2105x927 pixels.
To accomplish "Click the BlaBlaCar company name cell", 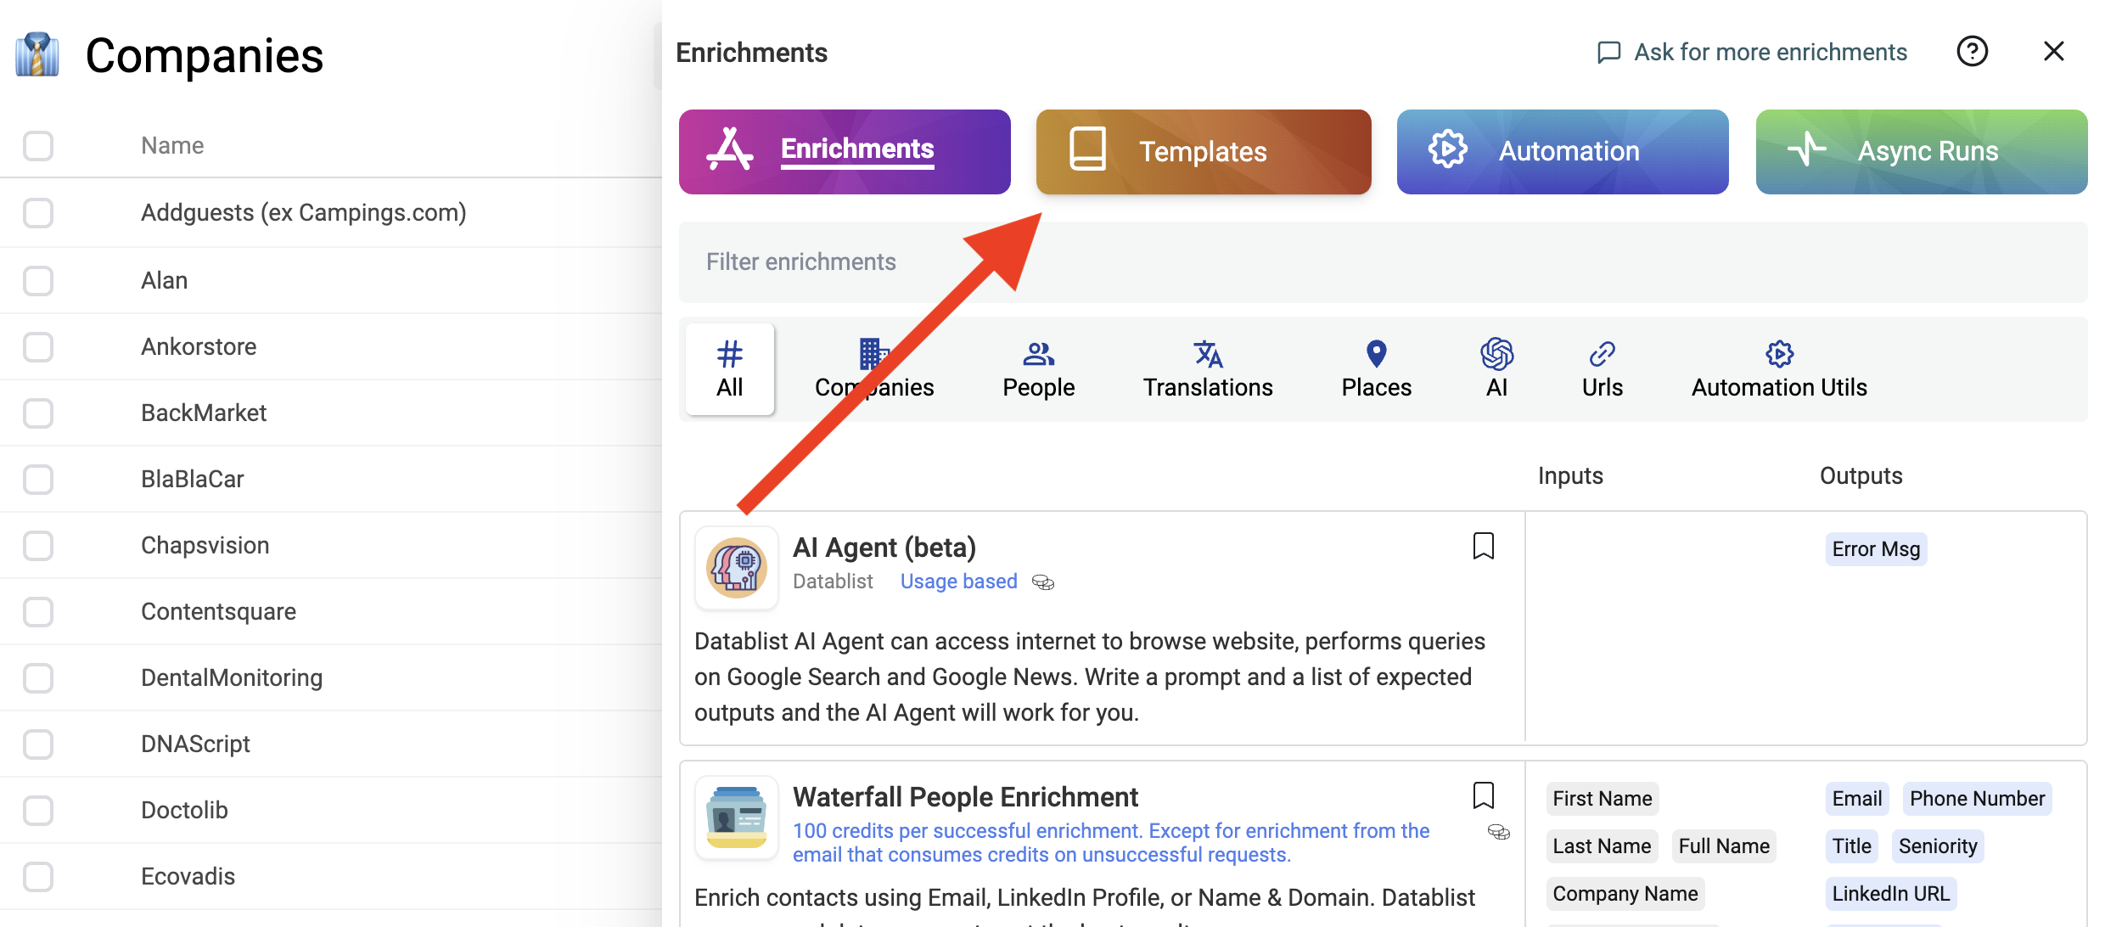I will point(193,479).
